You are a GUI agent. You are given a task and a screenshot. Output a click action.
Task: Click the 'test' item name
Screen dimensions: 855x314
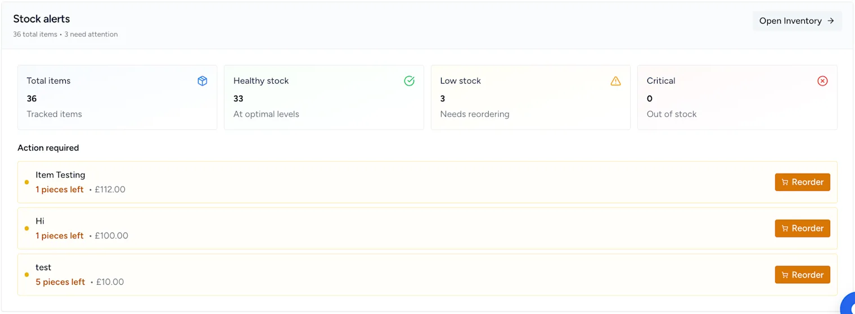[x=43, y=267]
